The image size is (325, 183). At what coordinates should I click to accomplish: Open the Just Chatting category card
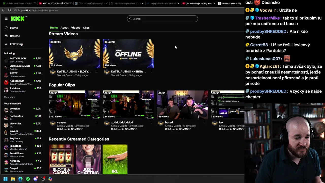(88, 159)
